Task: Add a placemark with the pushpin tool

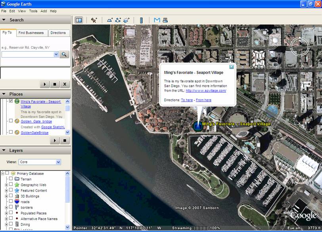Action: (x=94, y=20)
